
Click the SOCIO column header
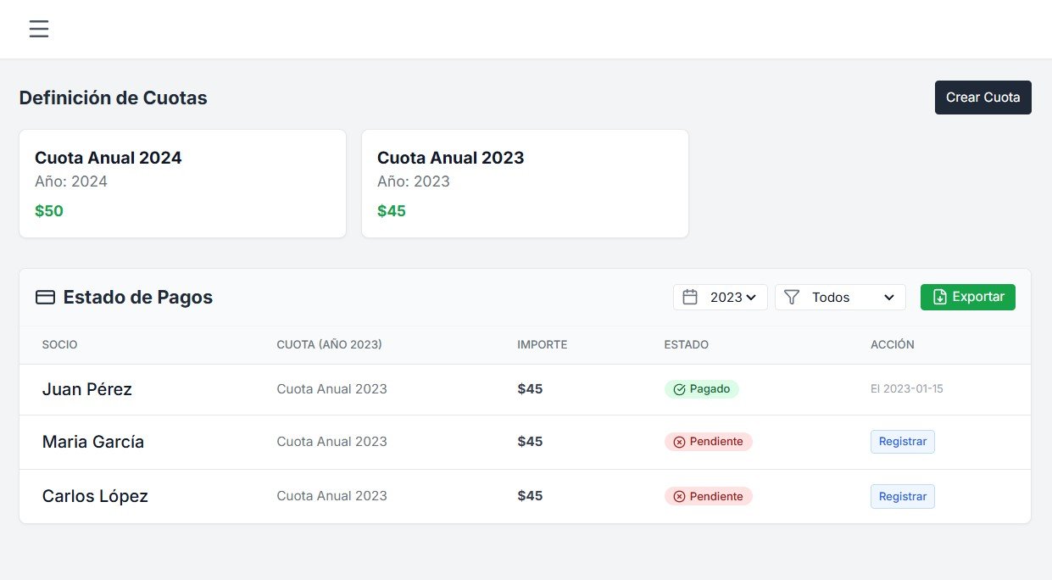59,344
